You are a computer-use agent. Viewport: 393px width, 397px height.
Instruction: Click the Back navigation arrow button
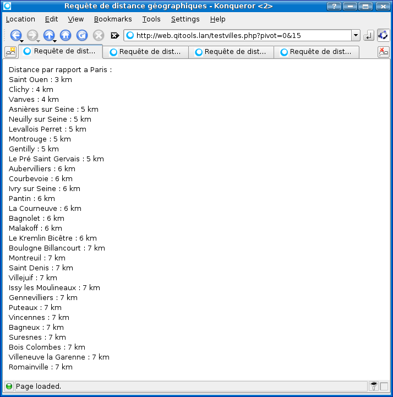tap(15, 35)
